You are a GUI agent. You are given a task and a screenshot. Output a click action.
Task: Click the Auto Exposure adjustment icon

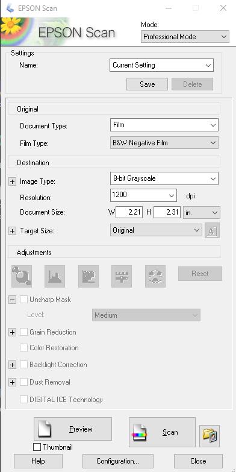22,276
